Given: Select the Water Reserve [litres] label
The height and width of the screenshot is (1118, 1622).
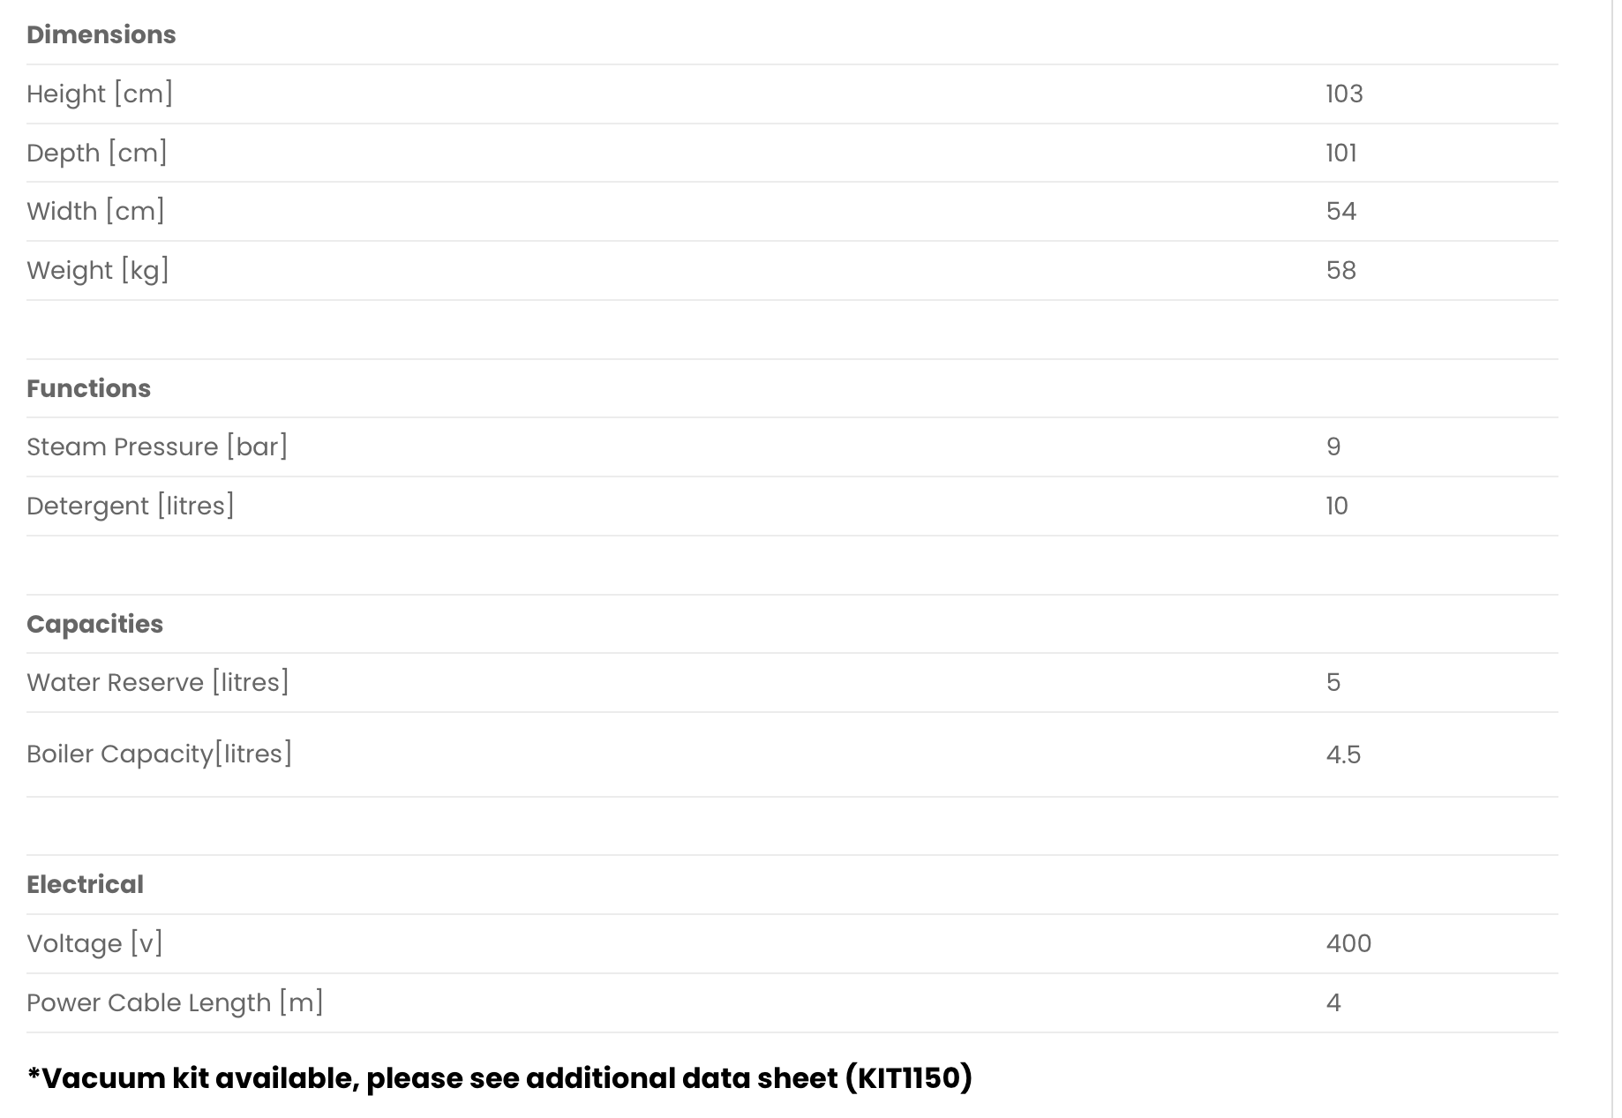Looking at the screenshot, I should click(158, 682).
